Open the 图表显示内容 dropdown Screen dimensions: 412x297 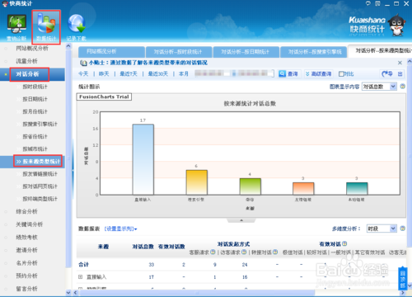tap(379, 87)
